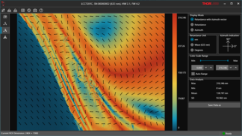This screenshot has width=242, height=136.
Task: Choose Wave (633 nm) retardance unit
Action: pos(192,45)
